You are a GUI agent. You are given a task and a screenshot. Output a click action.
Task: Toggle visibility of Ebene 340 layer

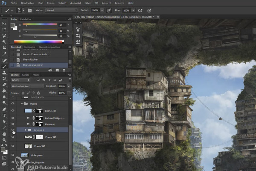pyautogui.click(x=13, y=146)
